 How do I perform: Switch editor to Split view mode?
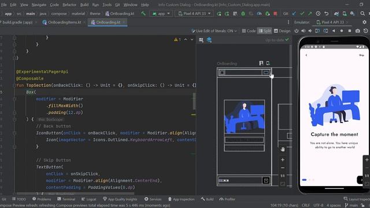click(x=265, y=31)
